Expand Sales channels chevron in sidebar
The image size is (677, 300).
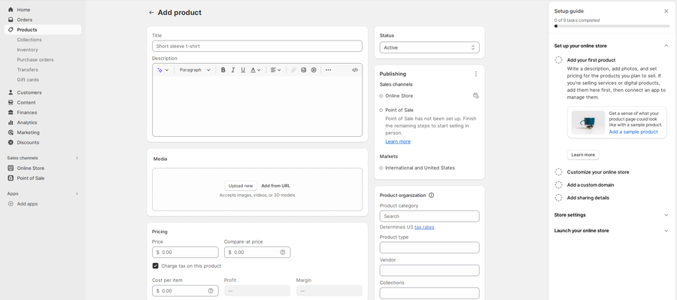click(x=77, y=158)
